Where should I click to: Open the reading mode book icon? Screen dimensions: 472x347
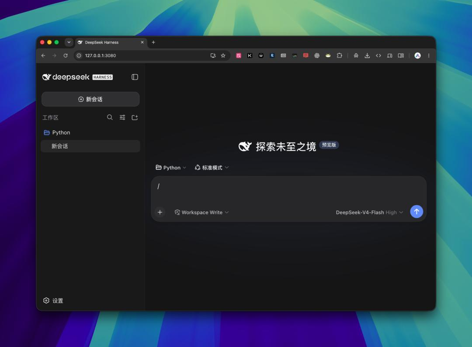pyautogui.click(x=401, y=55)
